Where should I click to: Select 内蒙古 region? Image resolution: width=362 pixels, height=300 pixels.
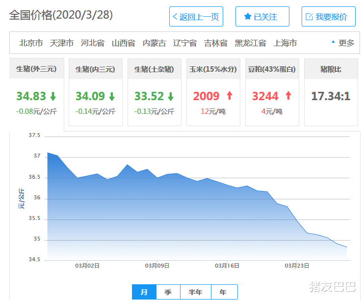point(154,43)
